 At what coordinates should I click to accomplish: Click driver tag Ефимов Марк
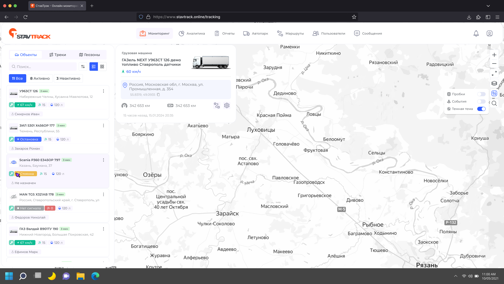(25, 252)
